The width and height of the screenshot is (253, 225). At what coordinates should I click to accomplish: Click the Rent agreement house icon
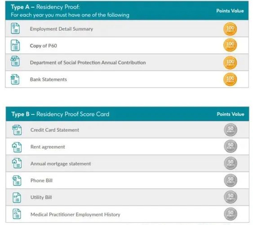(17, 147)
